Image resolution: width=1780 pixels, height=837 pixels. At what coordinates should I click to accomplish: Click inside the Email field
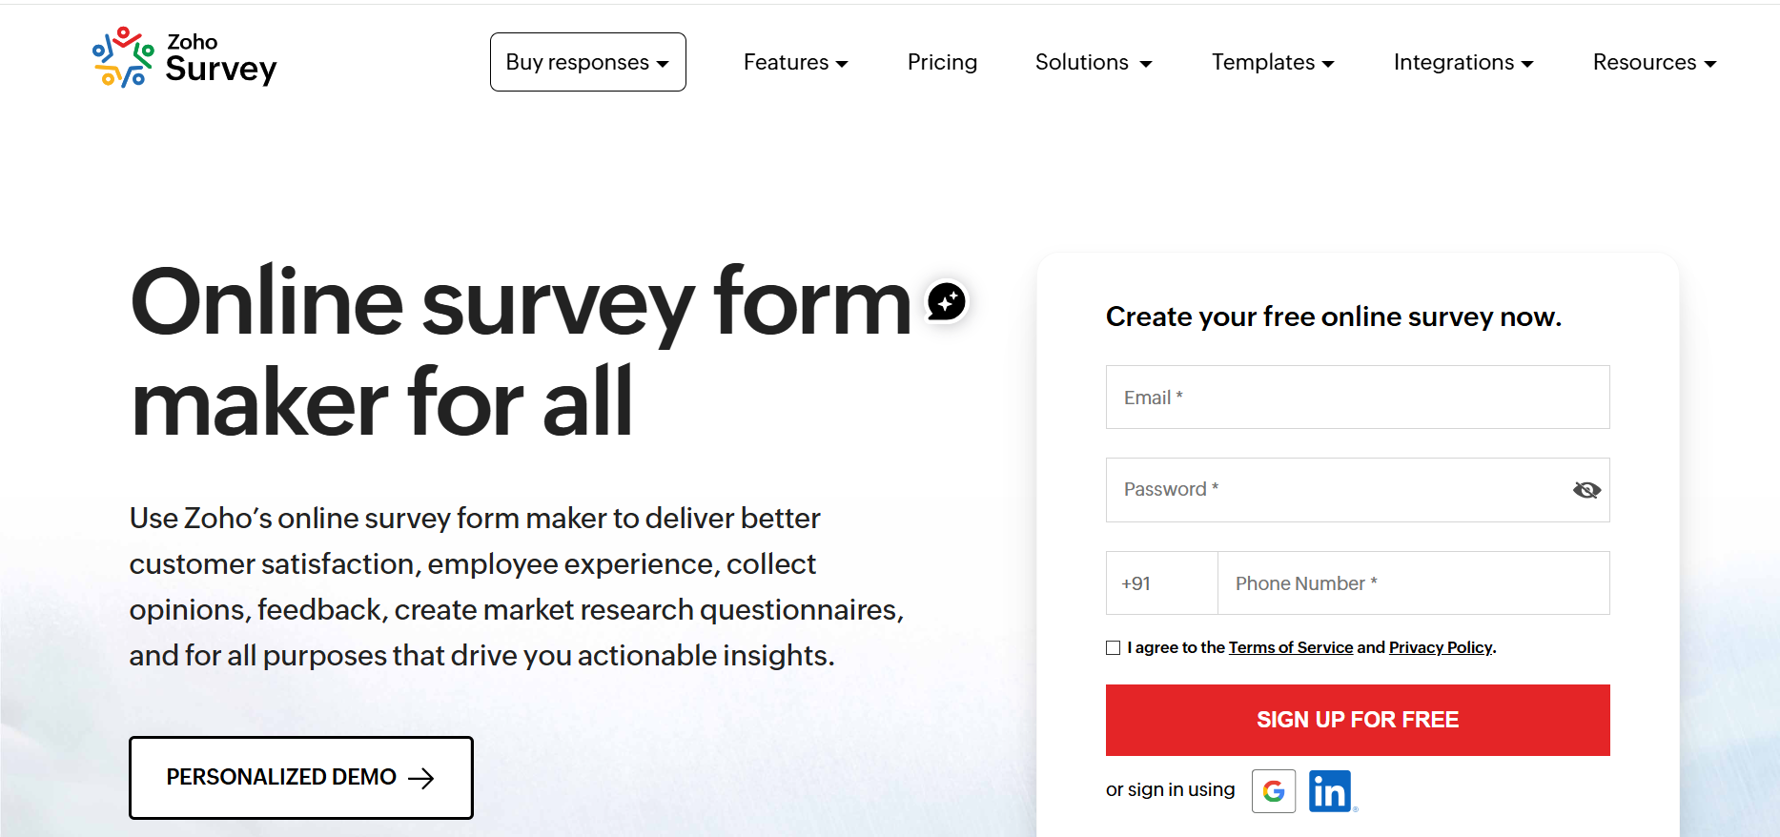[1357, 398]
